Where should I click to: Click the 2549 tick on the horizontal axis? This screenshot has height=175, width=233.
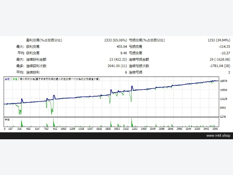(153, 129)
